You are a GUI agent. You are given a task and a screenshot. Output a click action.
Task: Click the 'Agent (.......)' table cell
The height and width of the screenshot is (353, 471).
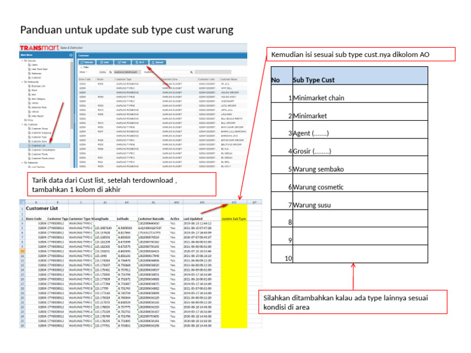360,129
